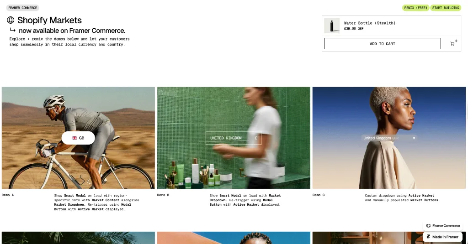Click the white dot in the United Kingdom GBP dropdown
The width and height of the screenshot is (468, 244).
(414, 138)
